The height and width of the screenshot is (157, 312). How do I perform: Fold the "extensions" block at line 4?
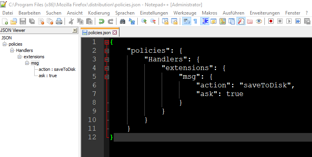point(107,68)
